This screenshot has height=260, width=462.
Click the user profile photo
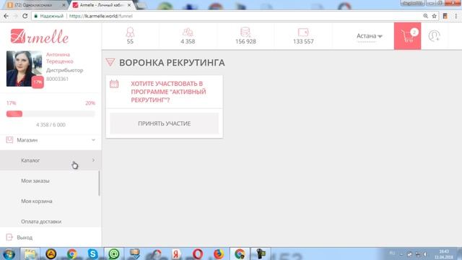(24, 69)
